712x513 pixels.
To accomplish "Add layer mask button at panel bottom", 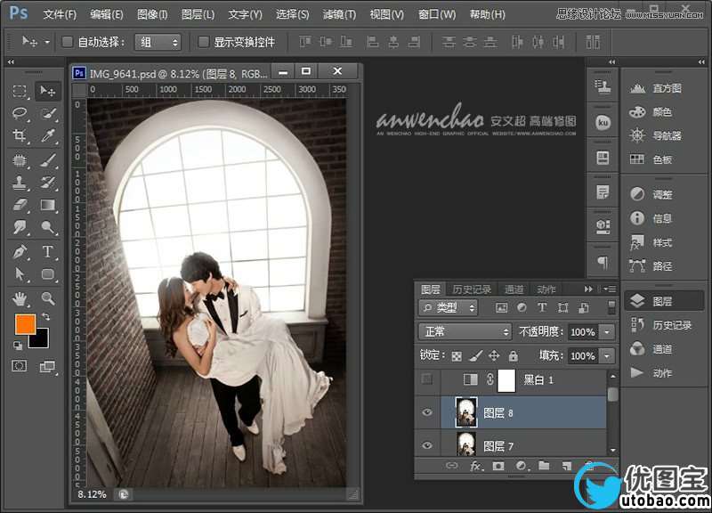I will click(498, 466).
